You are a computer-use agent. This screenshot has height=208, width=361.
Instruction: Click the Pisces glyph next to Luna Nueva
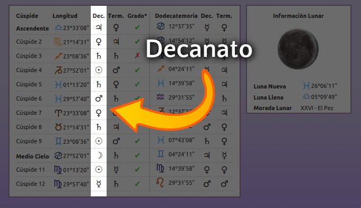[306, 86]
